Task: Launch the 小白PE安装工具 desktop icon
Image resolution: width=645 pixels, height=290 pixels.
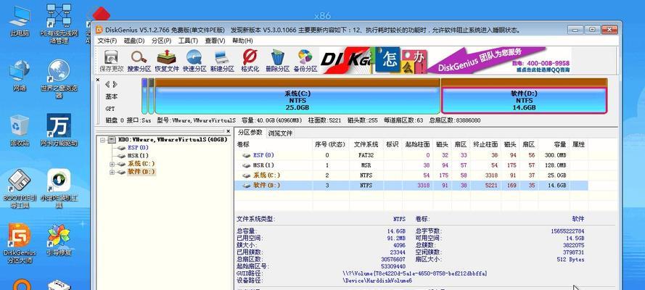Action: 59,189
